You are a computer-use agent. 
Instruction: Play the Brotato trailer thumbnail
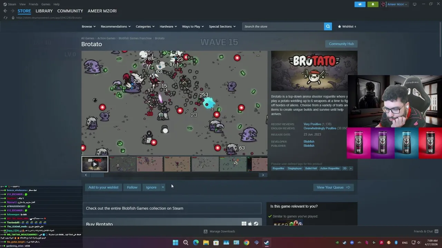[95, 164]
